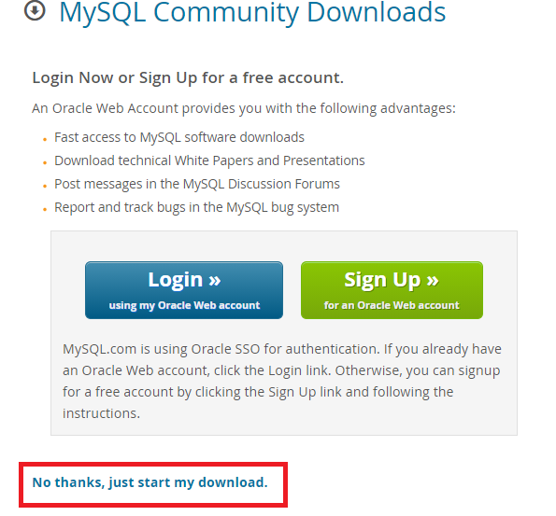
Task: Click the green Sign Up button
Action: (x=392, y=290)
